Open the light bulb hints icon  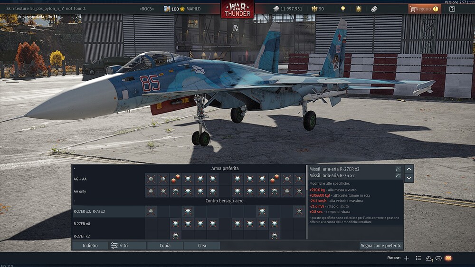(x=343, y=9)
